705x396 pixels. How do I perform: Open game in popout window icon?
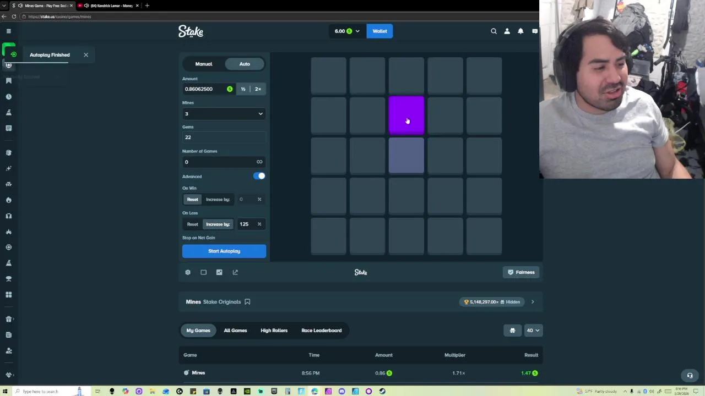235,272
